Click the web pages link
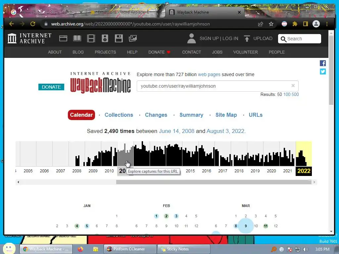The image size is (339, 254). (209, 74)
